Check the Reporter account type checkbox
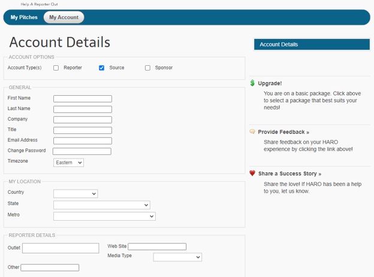 (56, 68)
